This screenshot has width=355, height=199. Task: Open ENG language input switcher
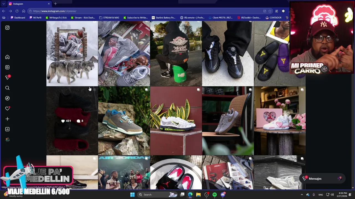pyautogui.click(x=321, y=195)
